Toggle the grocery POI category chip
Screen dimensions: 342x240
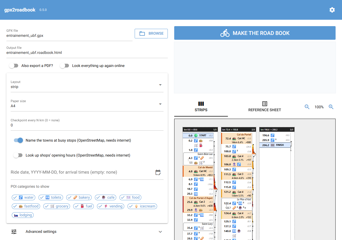click(x=57, y=206)
